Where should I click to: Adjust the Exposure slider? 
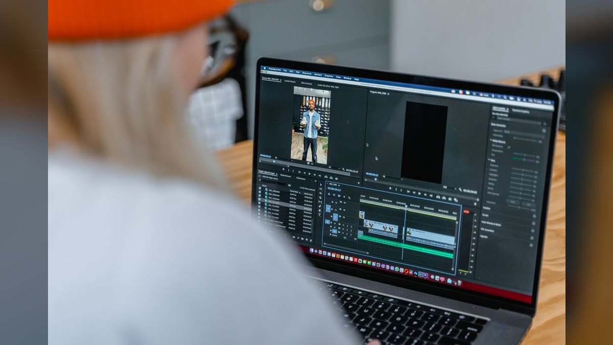[x=523, y=170]
